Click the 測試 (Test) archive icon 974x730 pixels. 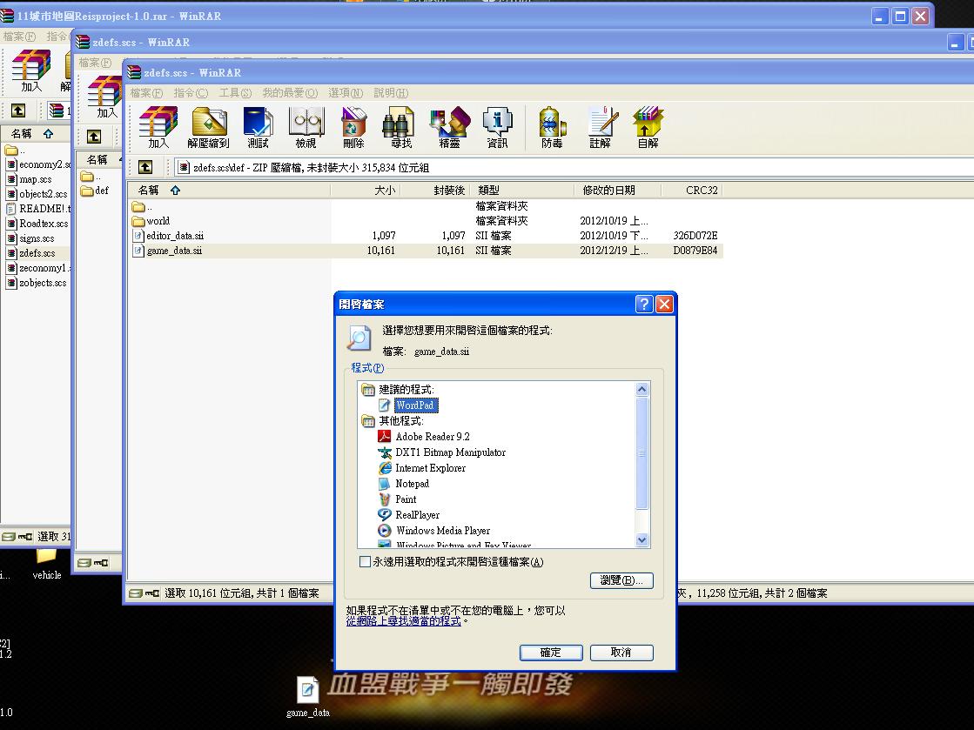[x=259, y=127]
